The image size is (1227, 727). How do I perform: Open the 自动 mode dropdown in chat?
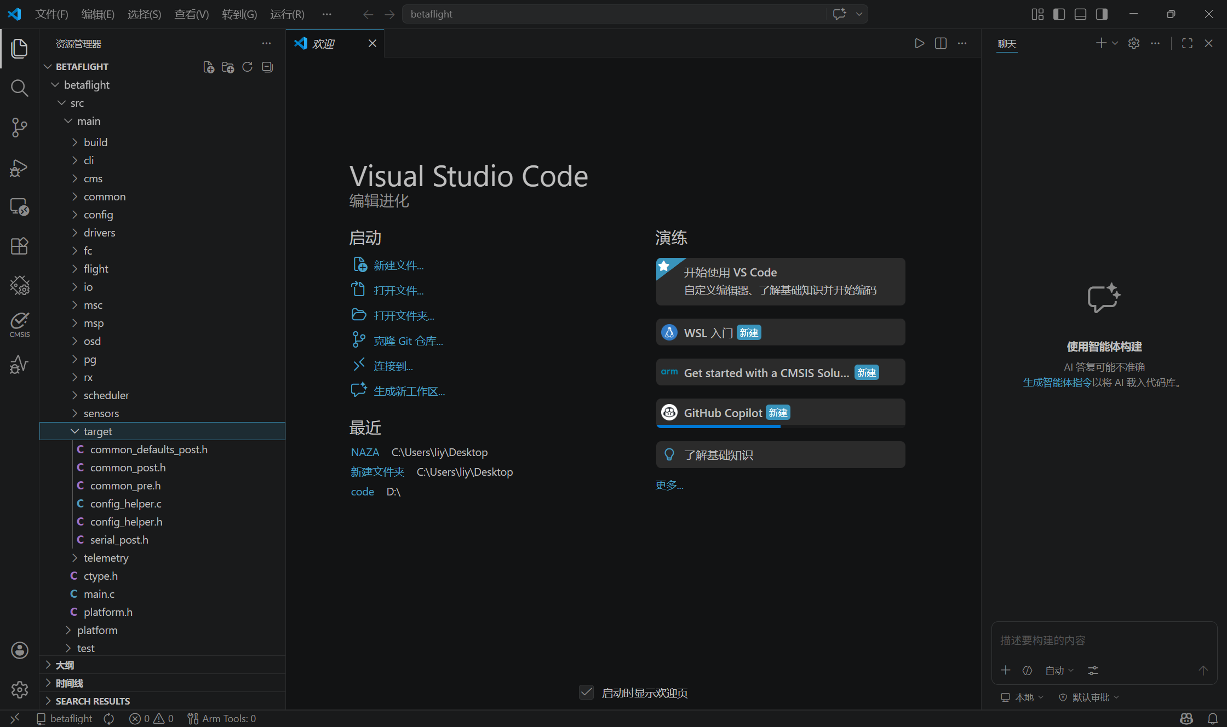point(1059,671)
